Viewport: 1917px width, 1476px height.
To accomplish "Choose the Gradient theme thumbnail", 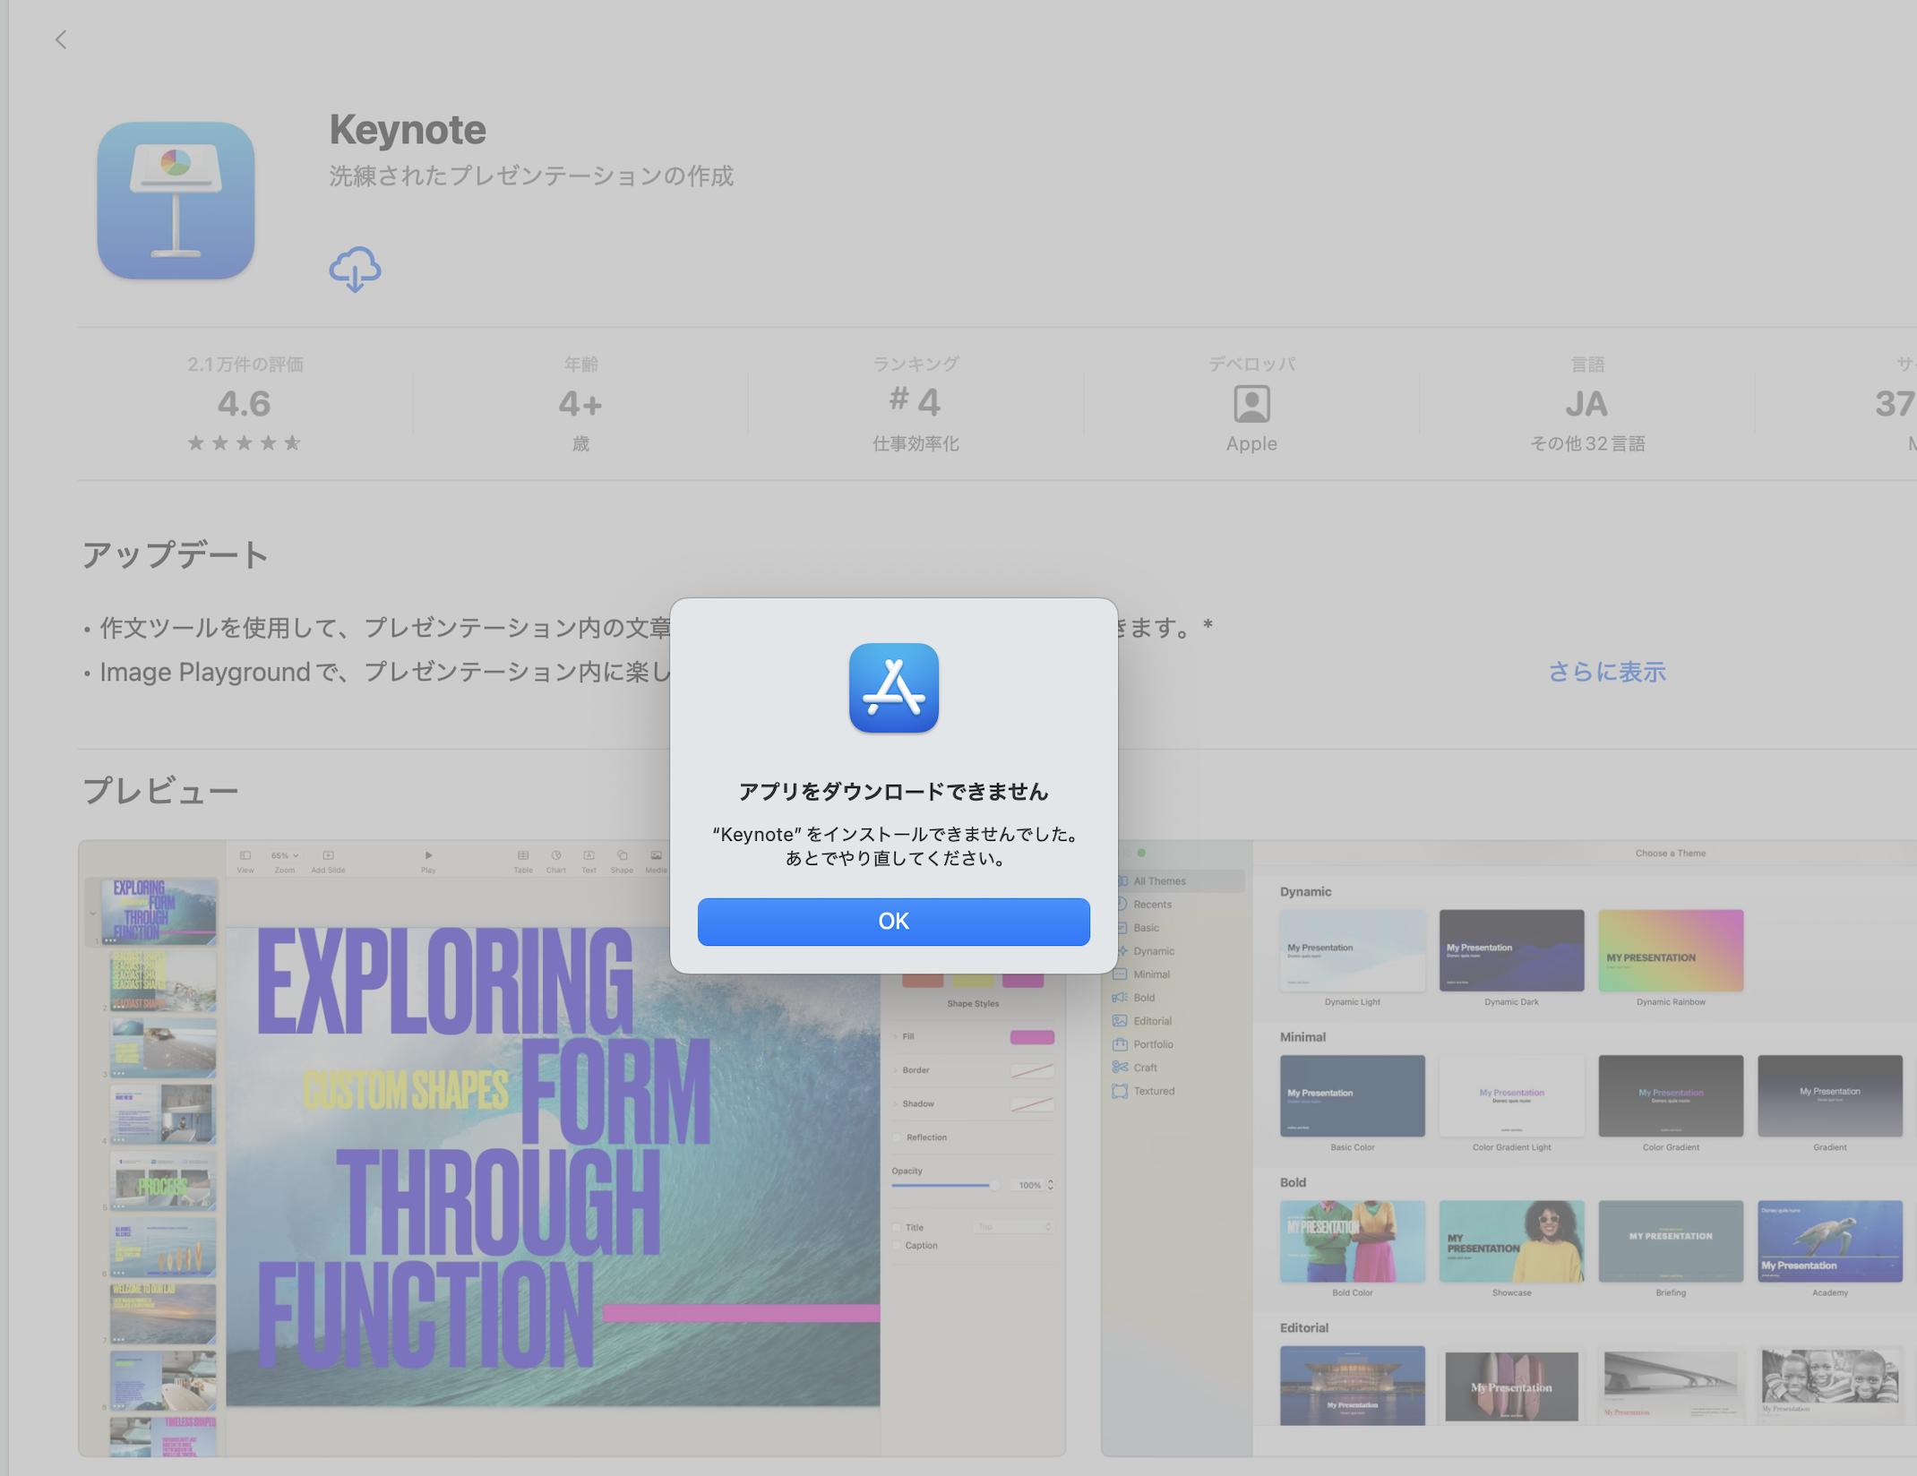I will click(1830, 1095).
